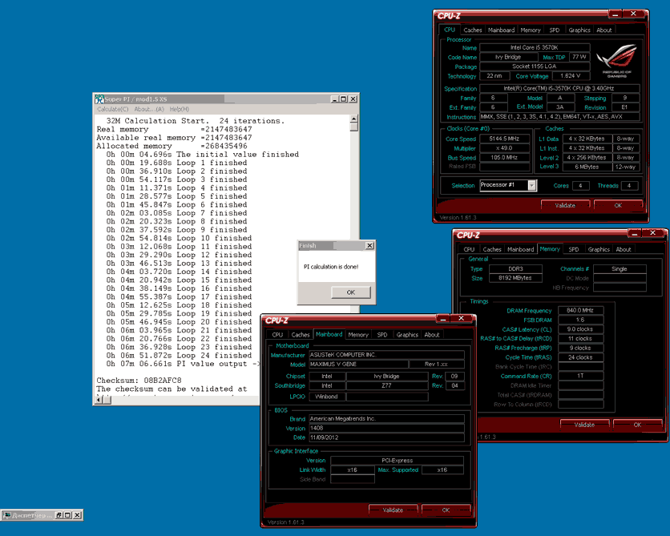Screen dimensions: 670x536
Task: Switch to Caches tab in CPU window
Action: tap(473, 30)
